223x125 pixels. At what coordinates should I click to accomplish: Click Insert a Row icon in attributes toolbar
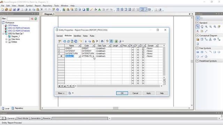[x=64, y=41]
